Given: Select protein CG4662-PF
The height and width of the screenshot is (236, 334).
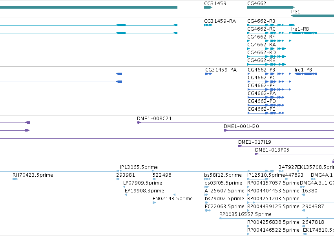Looking at the screenshot, I should (x=261, y=86).
